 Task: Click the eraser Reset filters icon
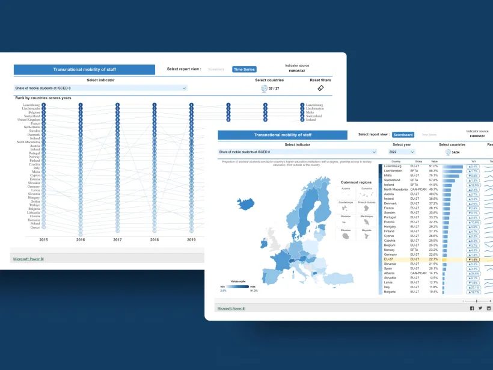click(320, 88)
